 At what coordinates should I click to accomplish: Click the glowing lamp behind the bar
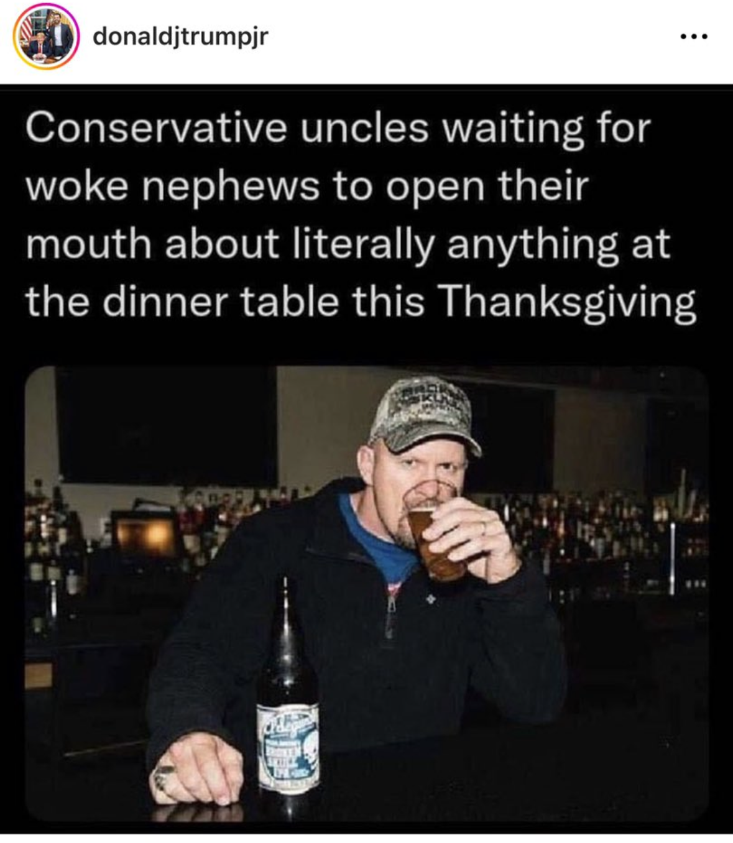click(145, 536)
